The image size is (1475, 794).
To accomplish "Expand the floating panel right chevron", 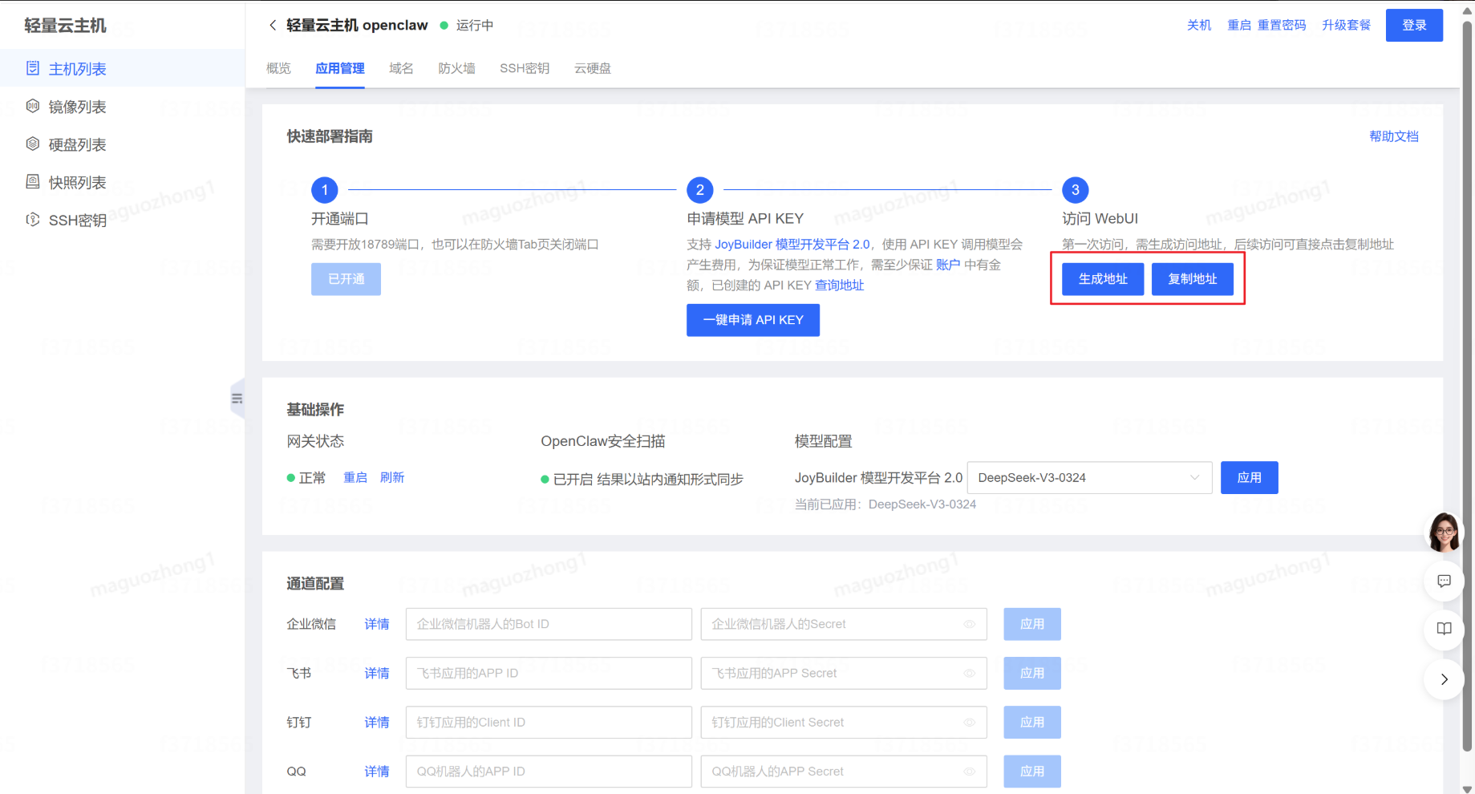I will tap(1444, 679).
